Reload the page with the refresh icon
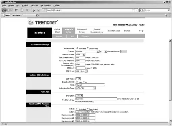Image resolution: width=172 pixels, height=126 pixels. pyautogui.click(x=16, y=10)
